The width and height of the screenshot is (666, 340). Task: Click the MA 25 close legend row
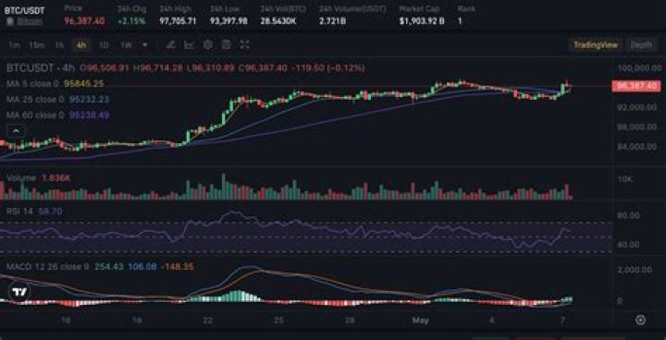tap(57, 100)
